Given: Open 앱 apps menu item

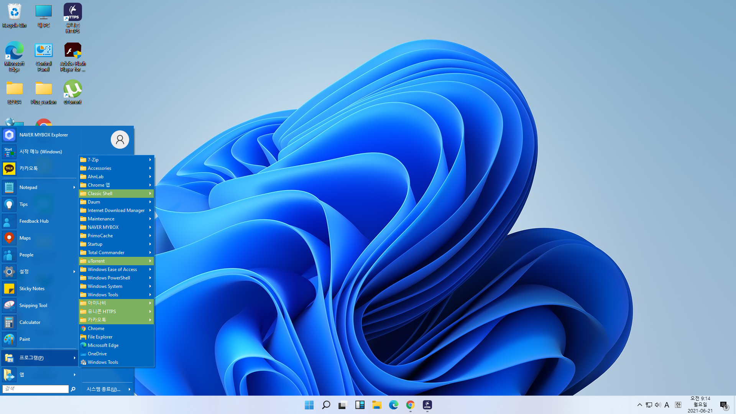Looking at the screenshot, I should click(x=39, y=375).
